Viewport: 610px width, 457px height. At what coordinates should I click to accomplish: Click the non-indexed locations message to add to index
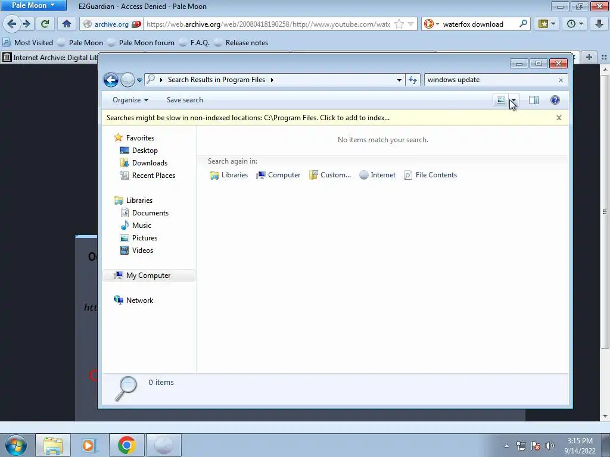[248, 118]
